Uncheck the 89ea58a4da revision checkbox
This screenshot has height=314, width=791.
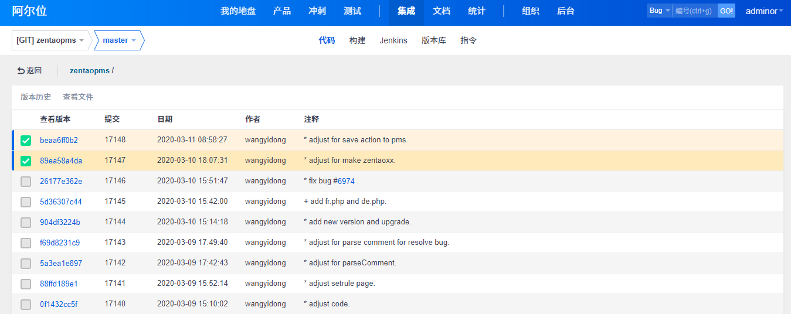(x=26, y=161)
